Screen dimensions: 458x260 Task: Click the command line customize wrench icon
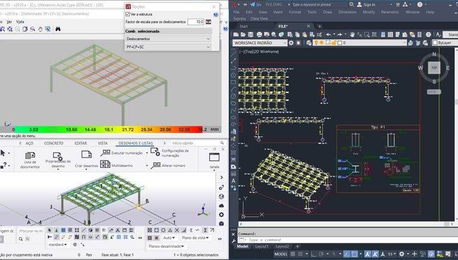click(233, 241)
